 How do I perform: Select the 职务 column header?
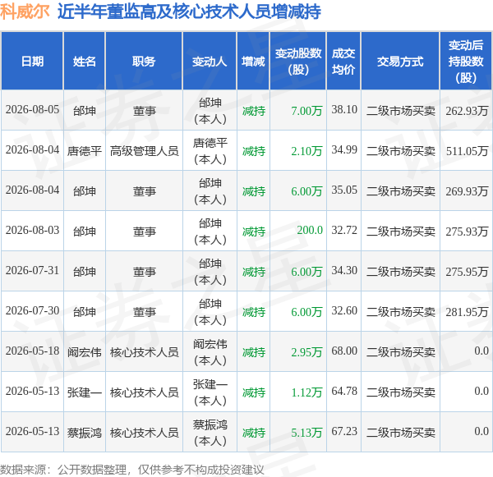(x=144, y=61)
